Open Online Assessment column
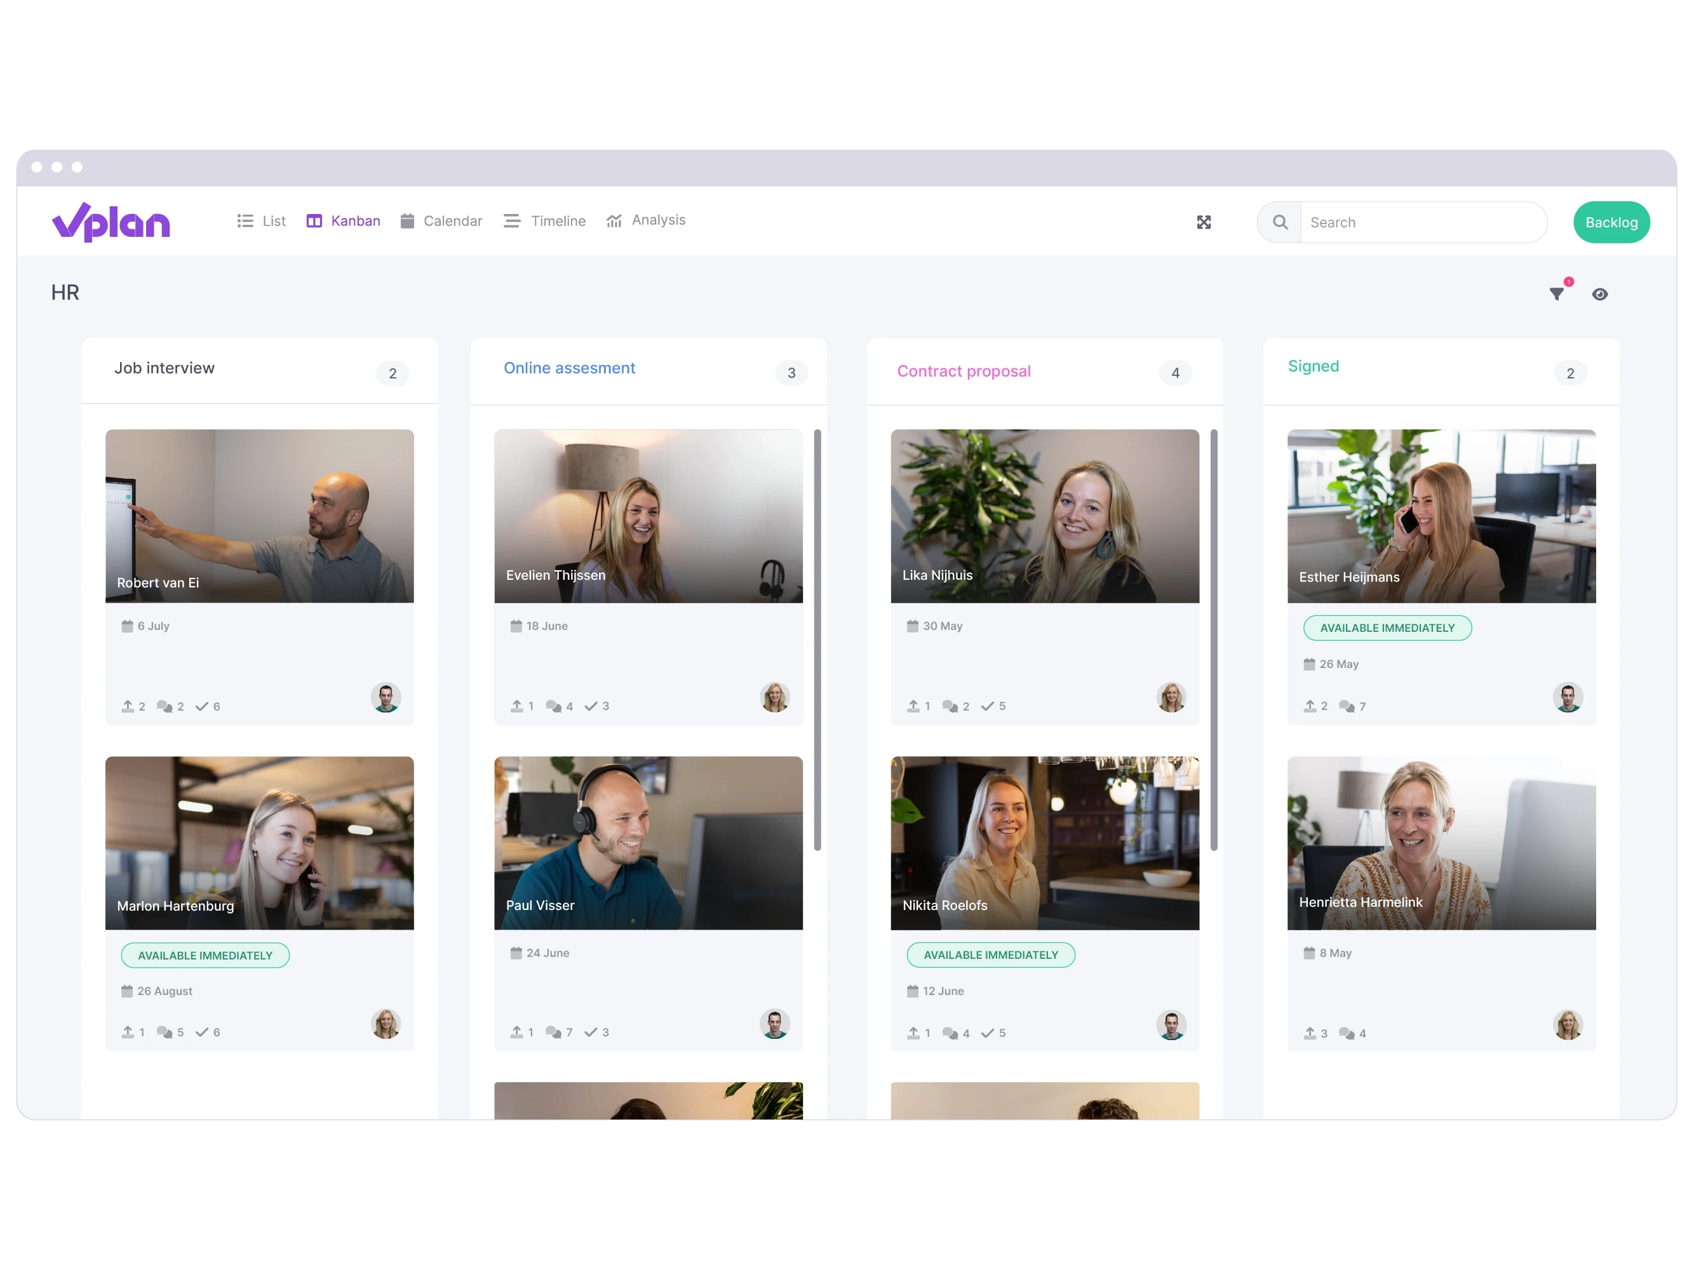 (x=568, y=367)
